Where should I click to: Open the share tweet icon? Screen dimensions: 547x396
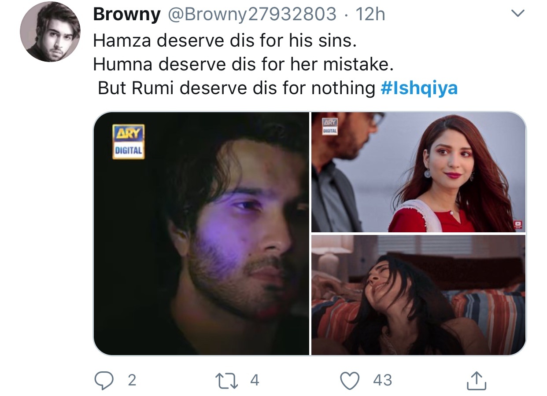tap(476, 380)
